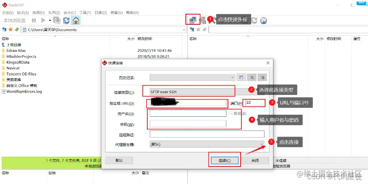Sort local pane by 修改时间 column header
368x184 pixels.
pos(144,39)
